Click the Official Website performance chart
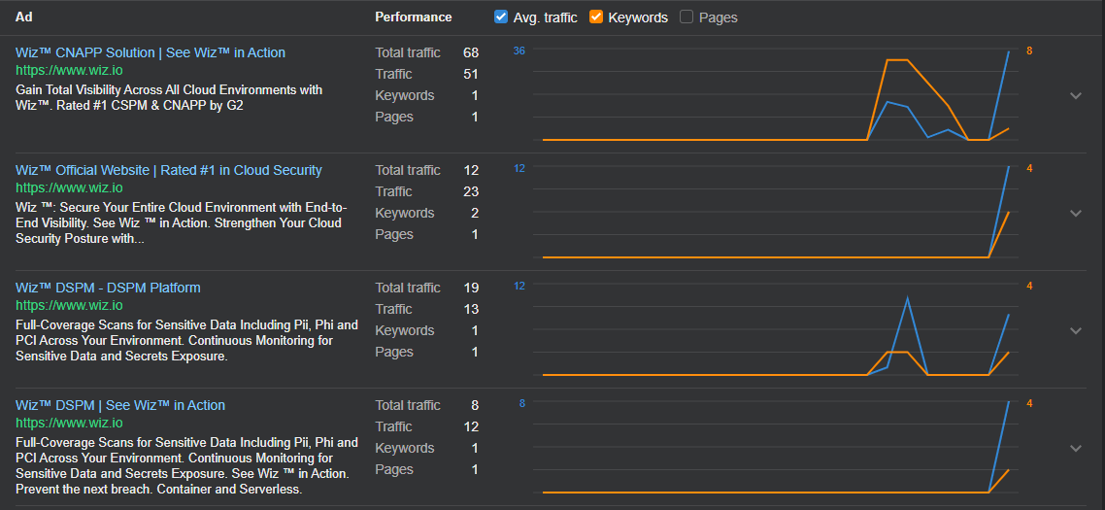Viewport: 1105px width, 510px height. 775,213
